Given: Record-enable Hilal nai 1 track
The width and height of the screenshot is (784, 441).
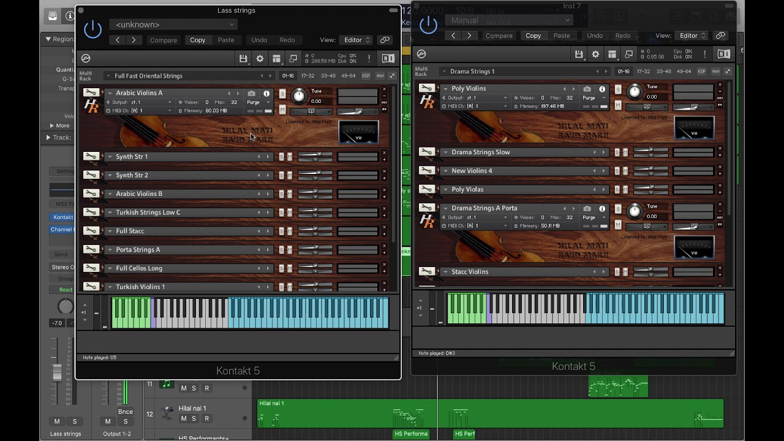Looking at the screenshot, I should click(x=206, y=419).
